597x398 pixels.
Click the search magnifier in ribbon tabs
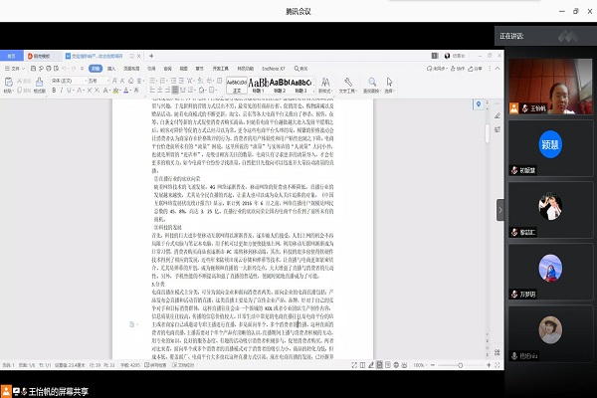click(297, 69)
